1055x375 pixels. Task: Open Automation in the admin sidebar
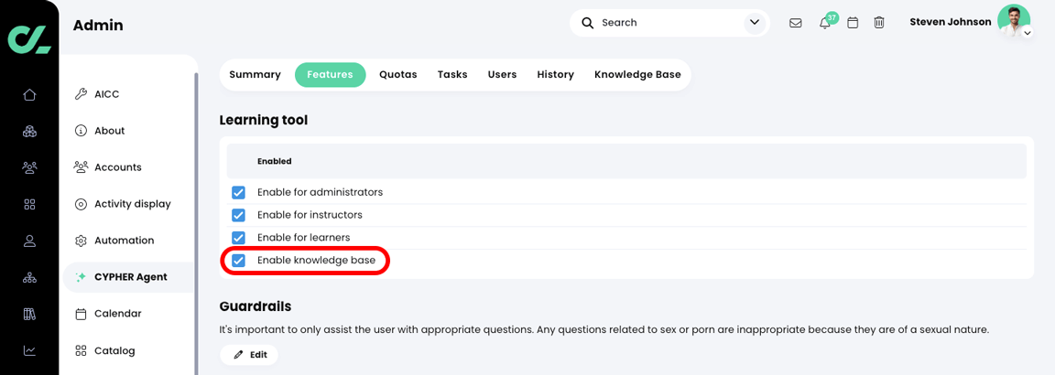[x=124, y=241]
